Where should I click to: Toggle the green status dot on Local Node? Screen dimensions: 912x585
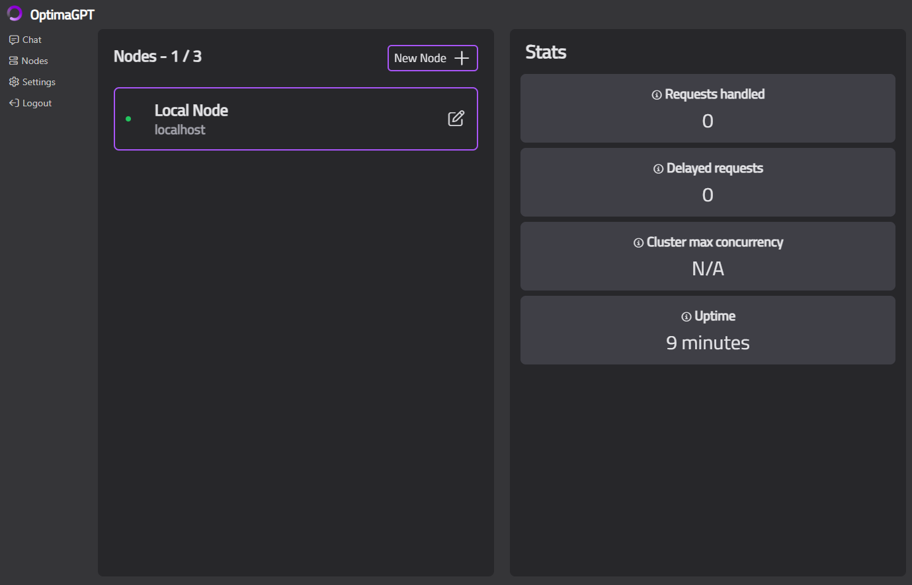pos(128,119)
